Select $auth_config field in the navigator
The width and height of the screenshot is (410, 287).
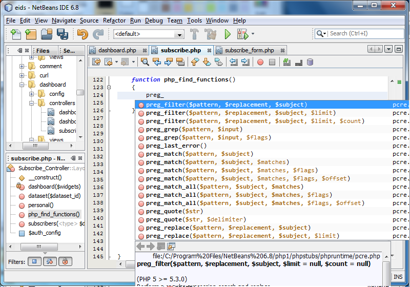(45, 233)
